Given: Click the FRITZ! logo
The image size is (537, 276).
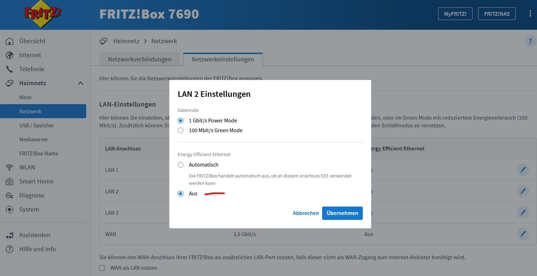Looking at the screenshot, I should coord(43,14).
